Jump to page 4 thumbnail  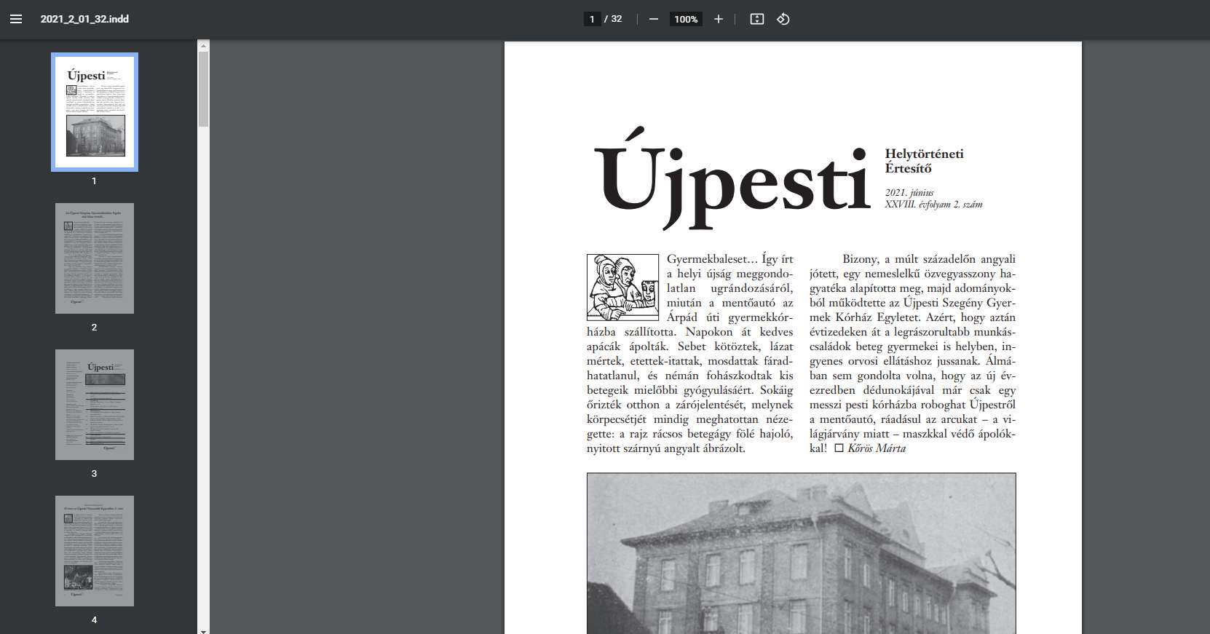coord(95,551)
